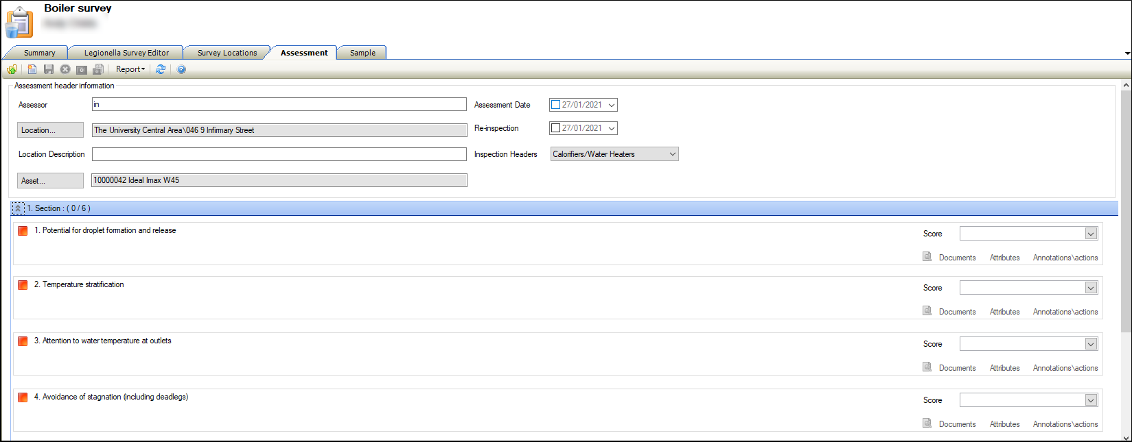Click the orange status square for Temperature stratification
The image size is (1132, 442).
coord(23,285)
